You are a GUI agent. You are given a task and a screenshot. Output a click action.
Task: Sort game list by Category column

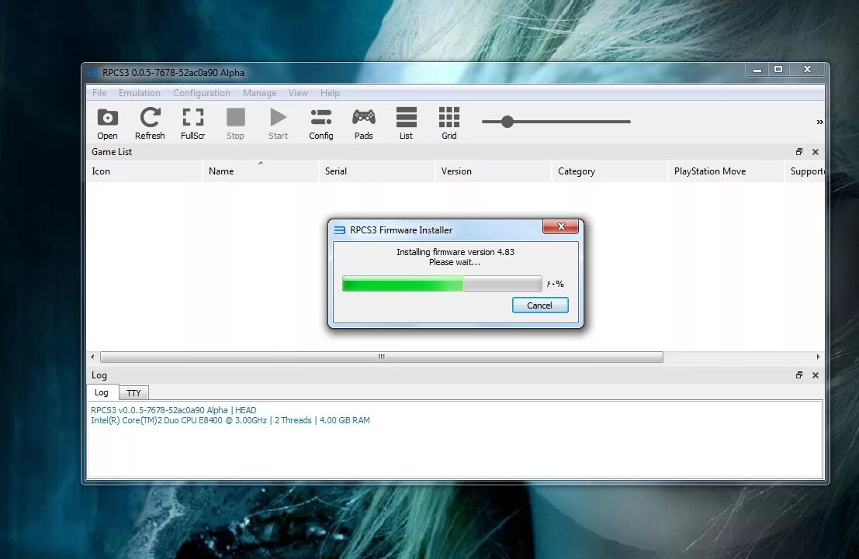[610, 171]
